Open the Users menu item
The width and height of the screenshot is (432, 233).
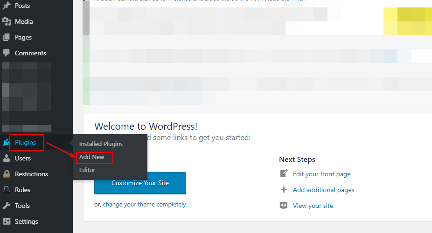(x=22, y=158)
